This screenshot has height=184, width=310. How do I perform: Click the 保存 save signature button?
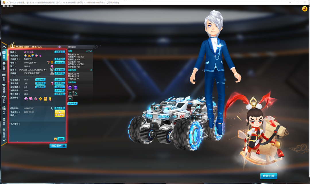tap(61, 139)
